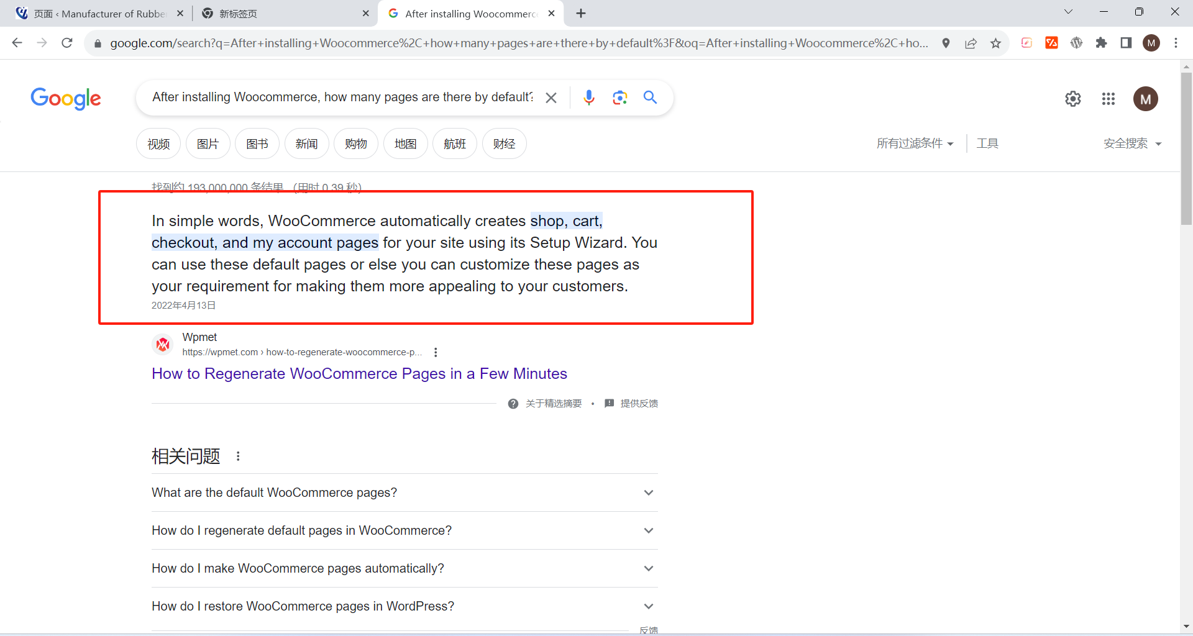The image size is (1193, 636).
Task: Submit search with magnifier icon
Action: point(650,97)
